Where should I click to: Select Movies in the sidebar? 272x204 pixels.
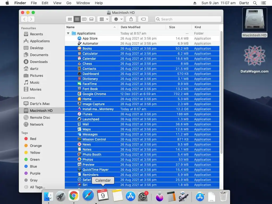pos(35,90)
